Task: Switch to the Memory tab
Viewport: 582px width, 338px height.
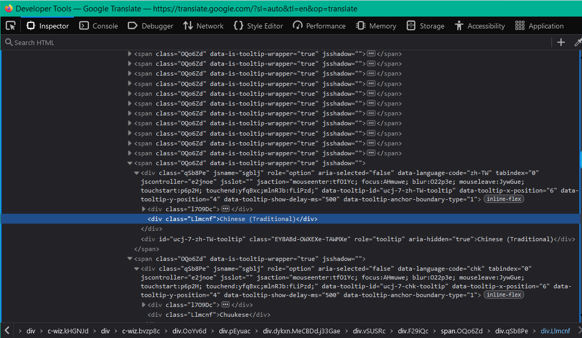Action: click(x=376, y=26)
